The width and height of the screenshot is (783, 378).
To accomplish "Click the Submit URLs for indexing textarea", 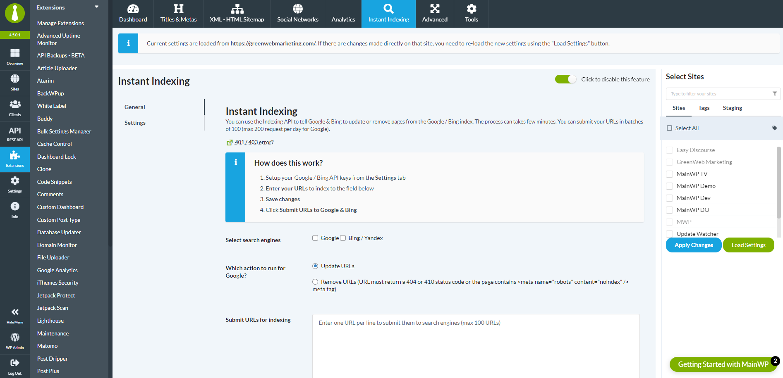I will pos(476,346).
